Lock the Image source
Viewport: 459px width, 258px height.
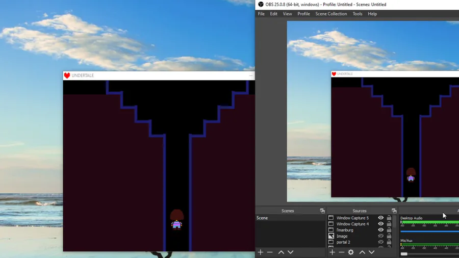389,236
